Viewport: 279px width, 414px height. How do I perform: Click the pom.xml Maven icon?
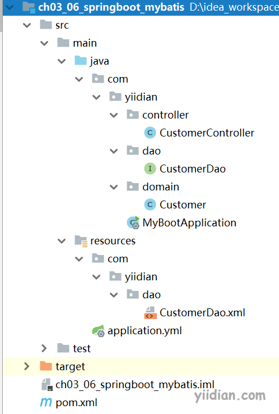[x=46, y=402]
